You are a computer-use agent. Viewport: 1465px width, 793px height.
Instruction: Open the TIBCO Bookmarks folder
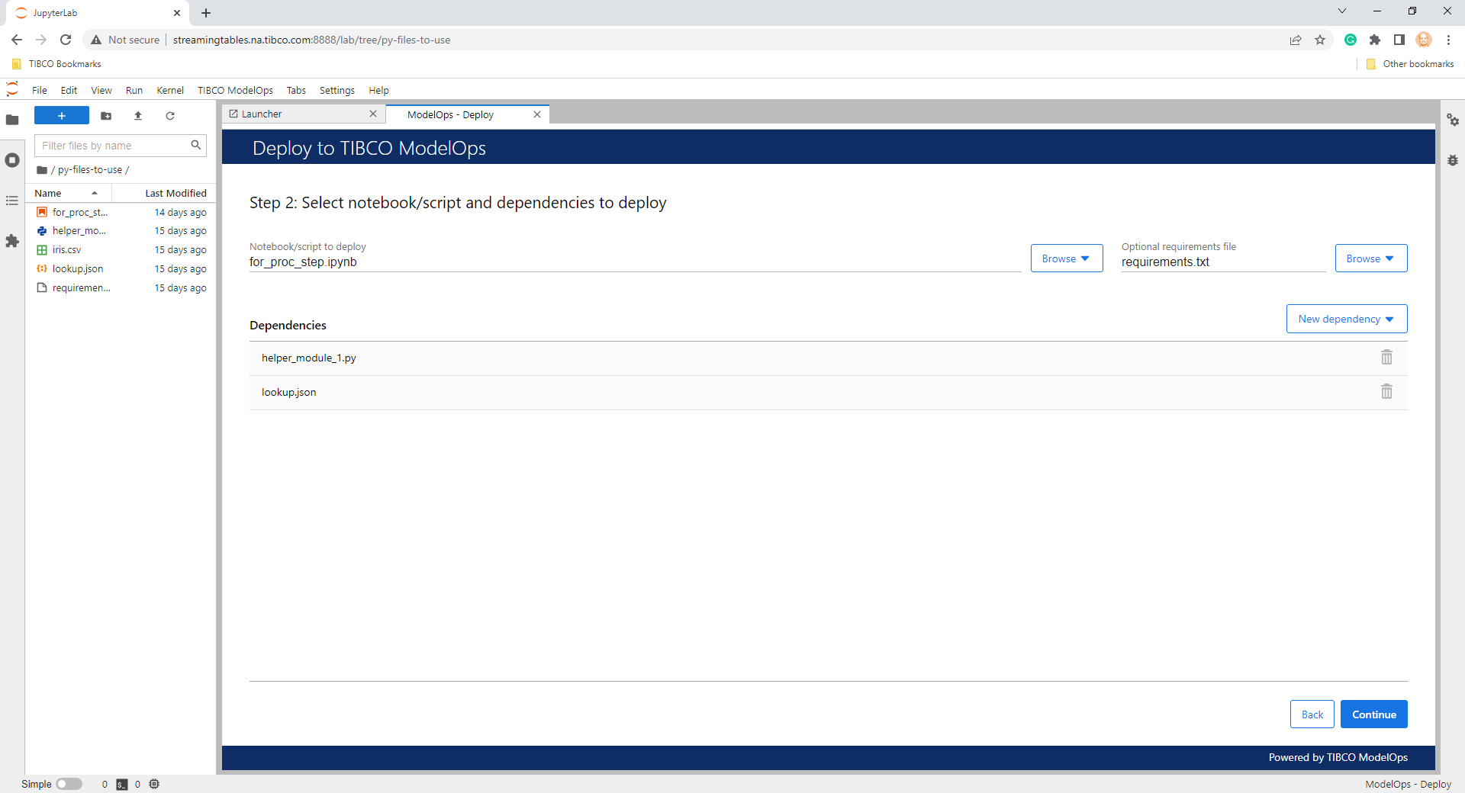tap(57, 64)
